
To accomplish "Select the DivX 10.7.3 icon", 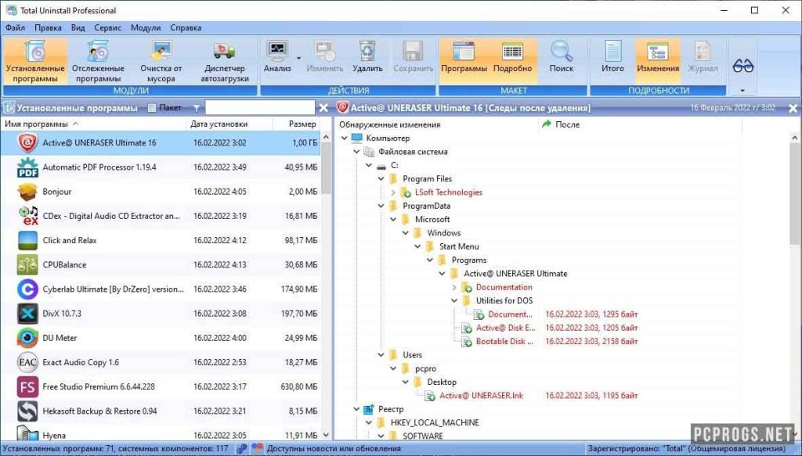I will pyautogui.click(x=27, y=314).
